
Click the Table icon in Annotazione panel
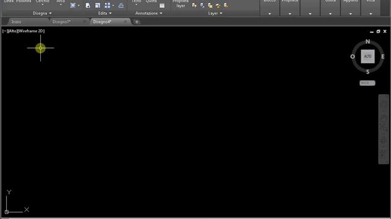coord(162,5)
